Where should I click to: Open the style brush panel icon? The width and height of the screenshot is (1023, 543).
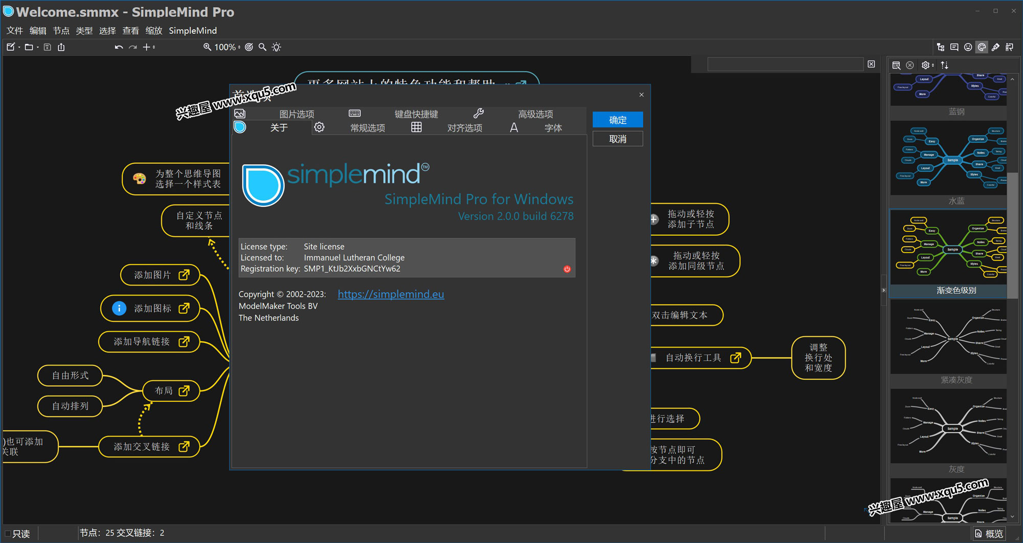[996, 47]
